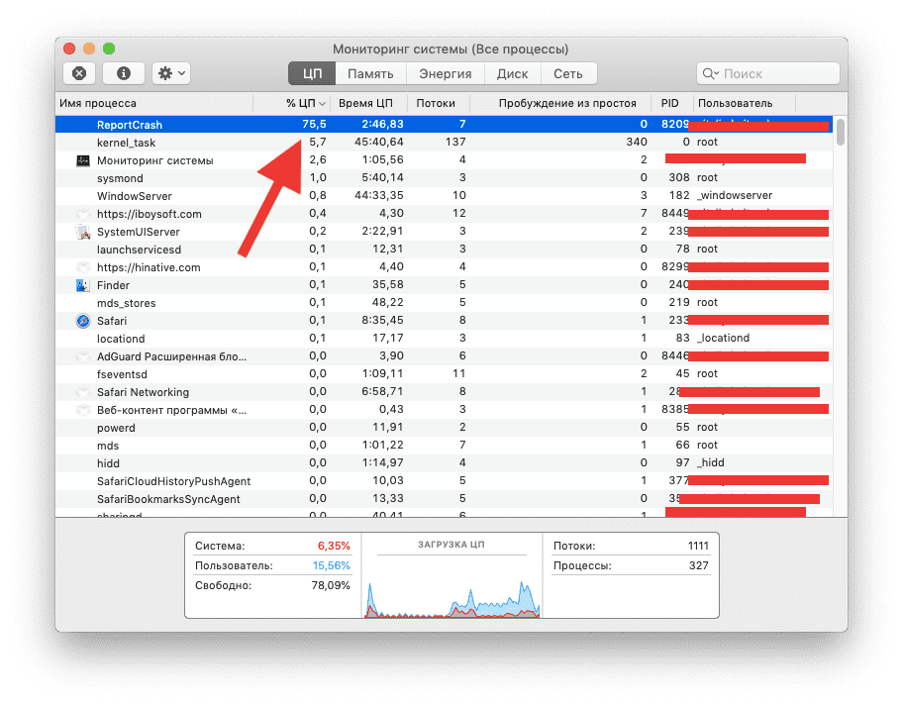Focus the Поиск search field
Image resolution: width=903 pixels, height=705 pixels.
point(768,73)
